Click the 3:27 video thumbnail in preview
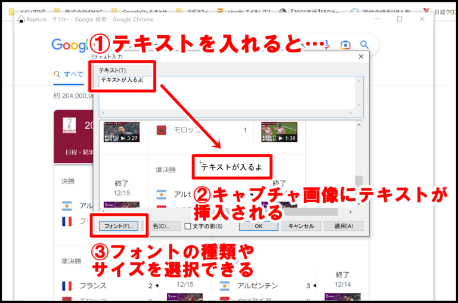The width and height of the screenshot is (458, 303). [x=122, y=132]
